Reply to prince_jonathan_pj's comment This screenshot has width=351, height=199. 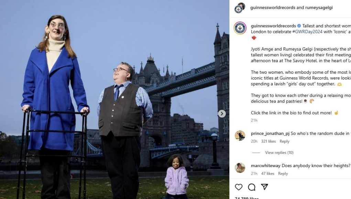pos(285,141)
